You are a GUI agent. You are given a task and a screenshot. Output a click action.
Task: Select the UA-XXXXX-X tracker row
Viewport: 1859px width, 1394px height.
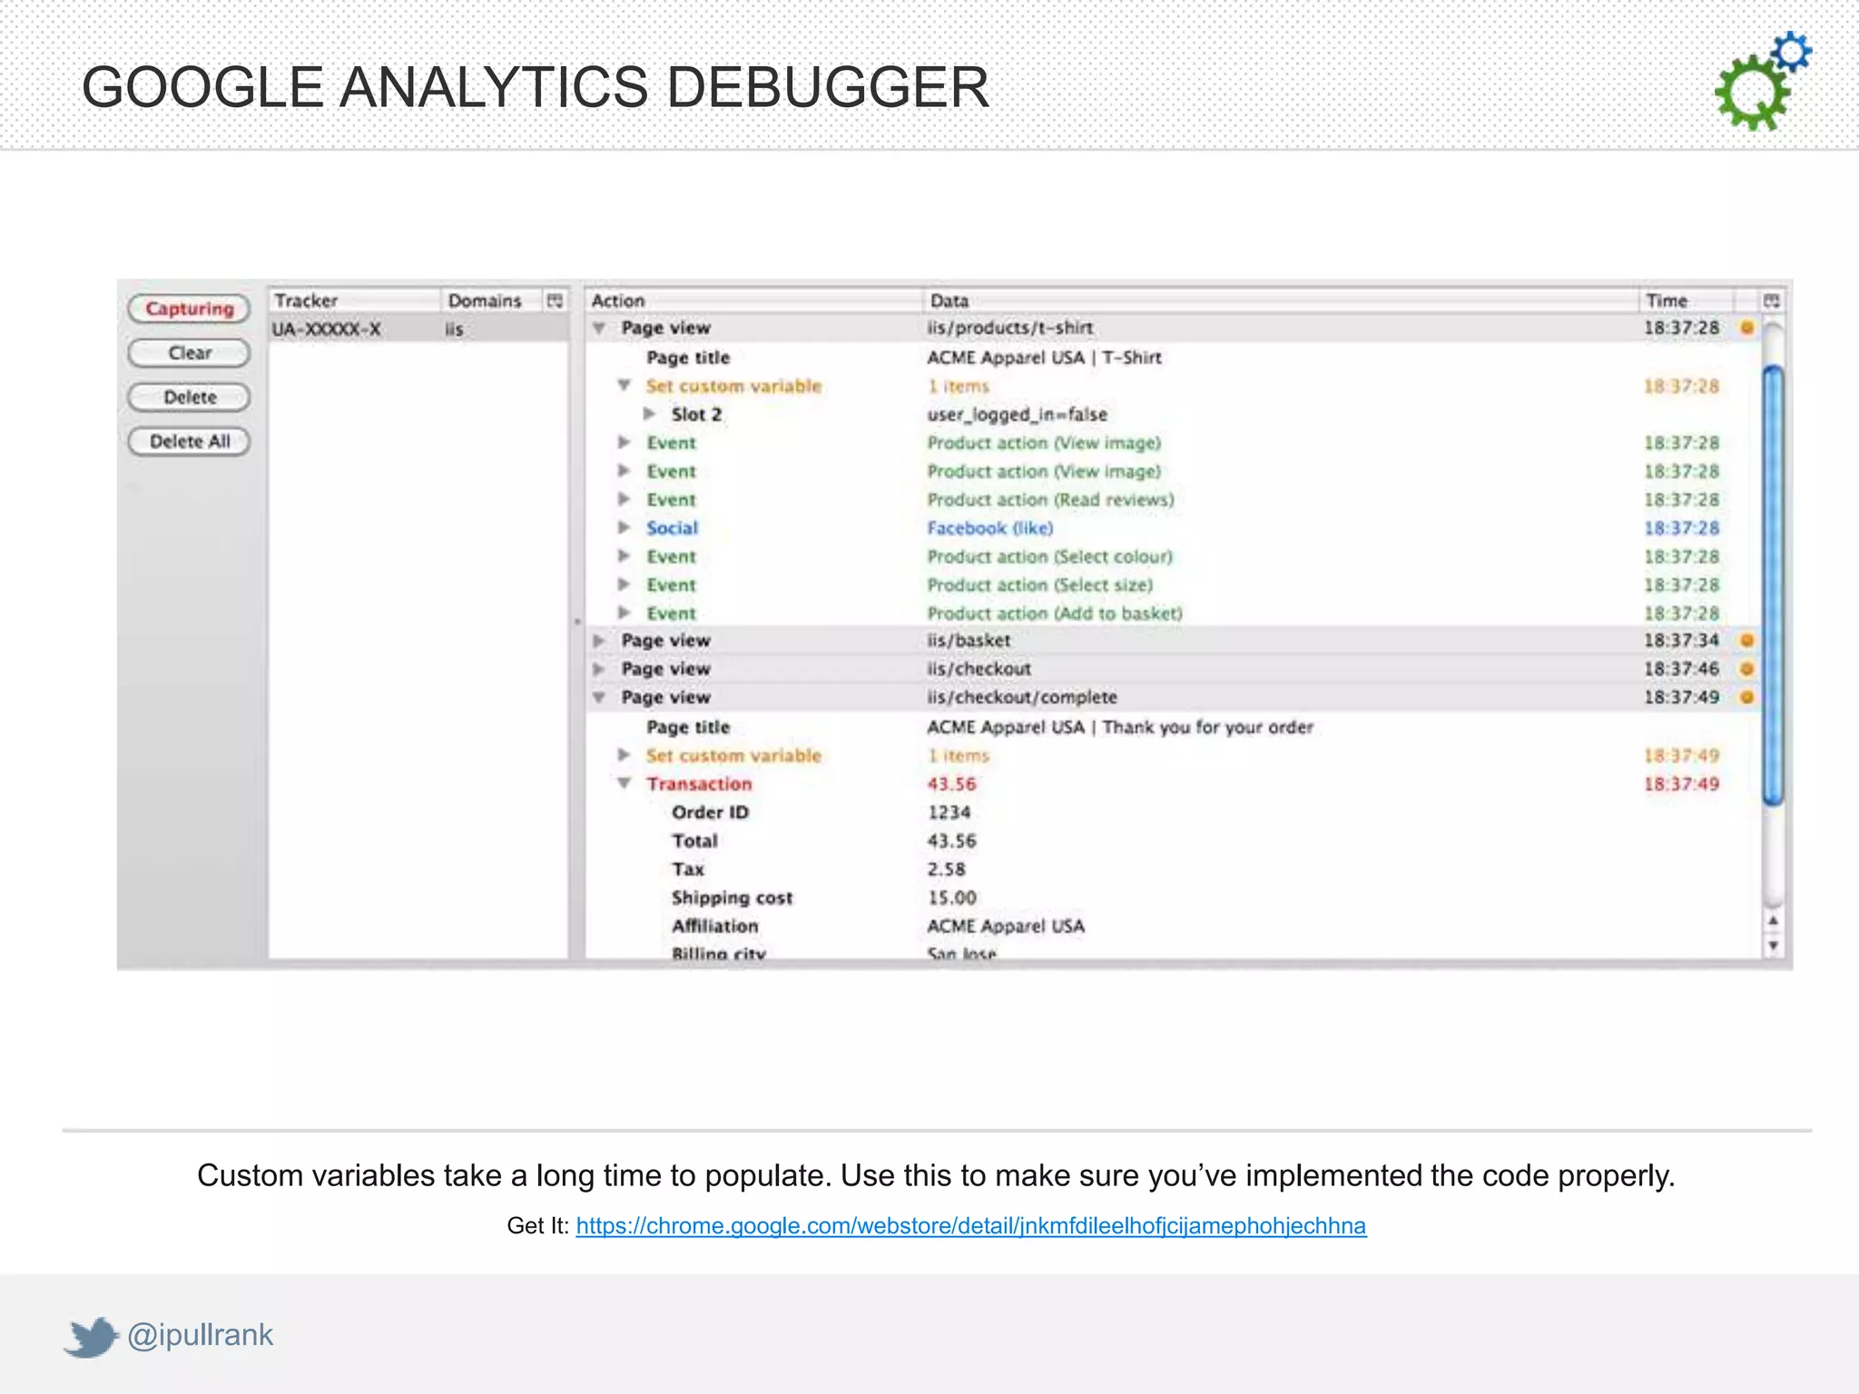click(x=418, y=329)
